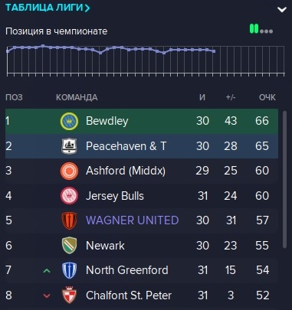
Task: Click the green pagination indicator bars
Action: [254, 28]
